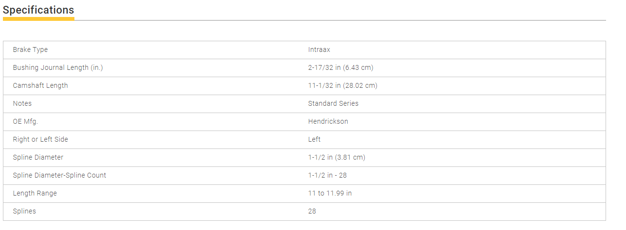Select the Hendrickson manufacturer value

[328, 121]
